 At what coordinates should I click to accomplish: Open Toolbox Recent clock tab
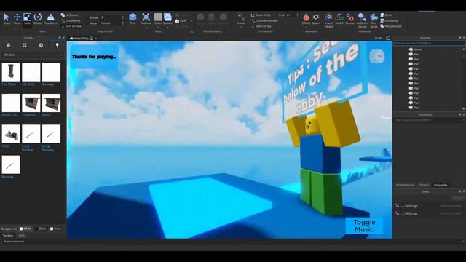pos(41,45)
